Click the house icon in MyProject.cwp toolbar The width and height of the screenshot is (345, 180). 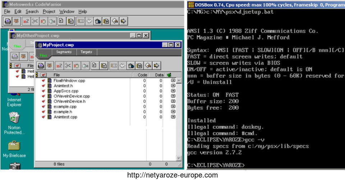click(x=131, y=66)
